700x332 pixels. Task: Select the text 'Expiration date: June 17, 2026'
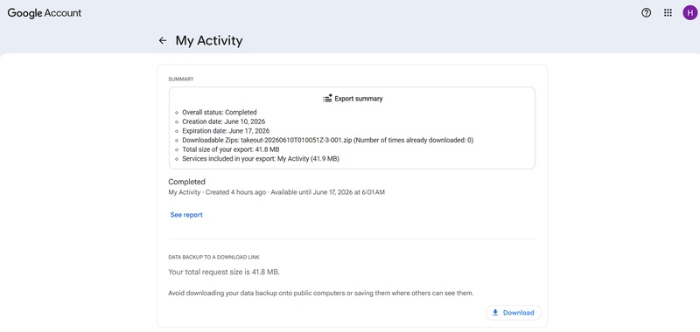click(226, 131)
